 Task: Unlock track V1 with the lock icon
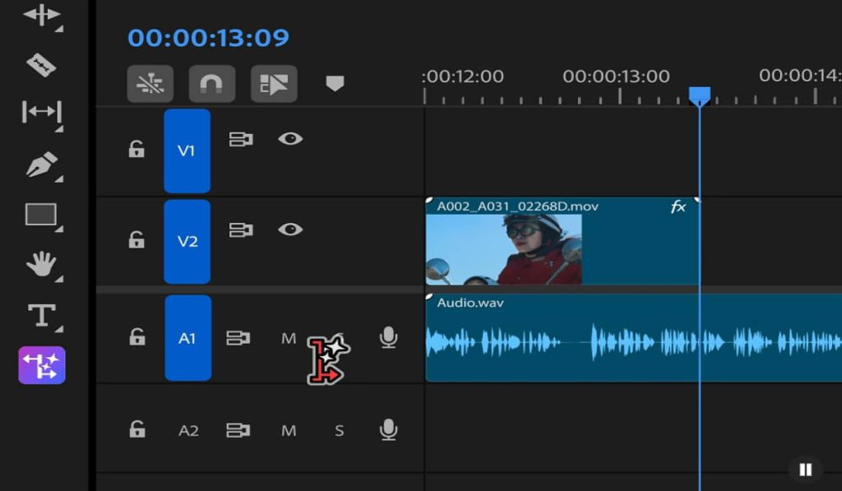click(136, 151)
